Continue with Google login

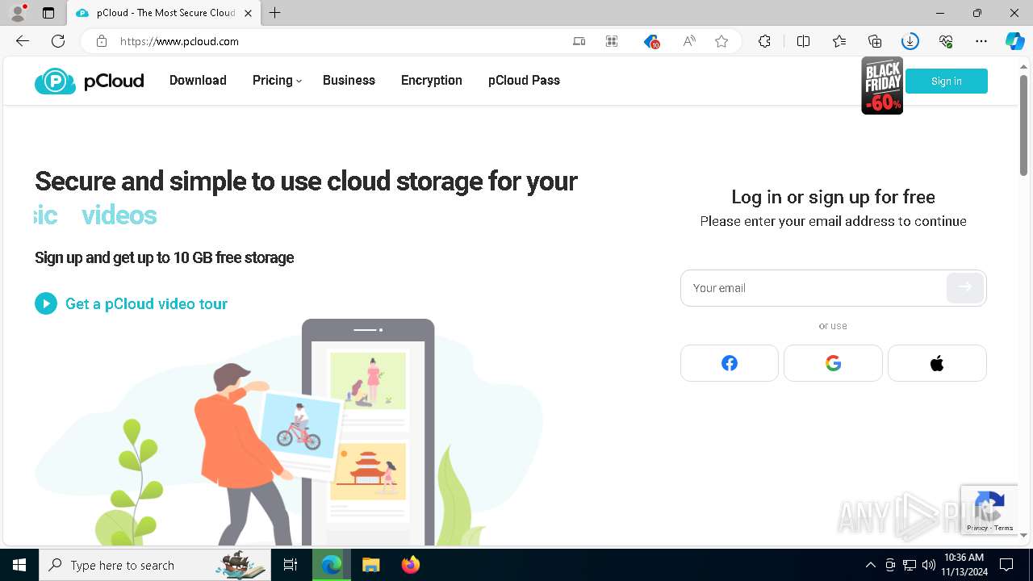pos(833,363)
